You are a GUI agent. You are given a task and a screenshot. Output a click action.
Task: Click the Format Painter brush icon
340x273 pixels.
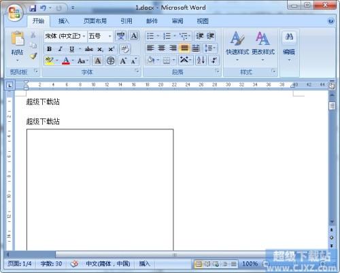(33, 56)
